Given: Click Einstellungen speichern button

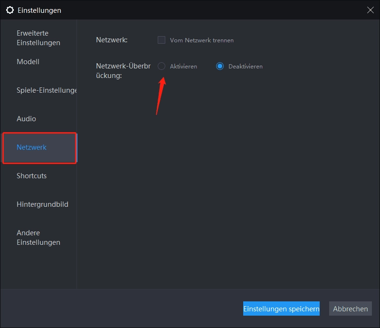Looking at the screenshot, I should pos(281,309).
